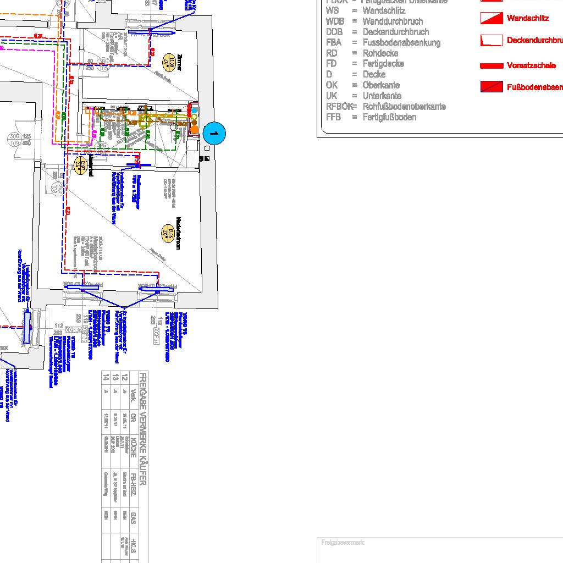Click the FB-HEIZ. column header in table
This screenshot has height=563, width=563.
tap(133, 484)
